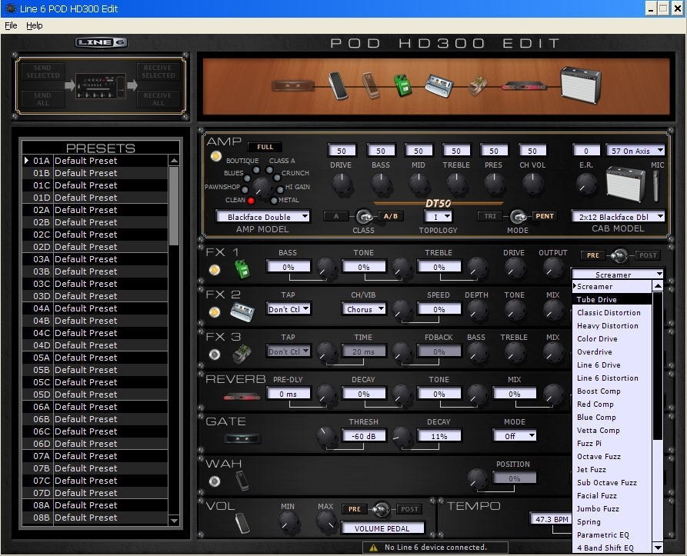The width and height of the screenshot is (687, 556).
Task: Click the Gate rack unit icon
Action: pos(242,438)
